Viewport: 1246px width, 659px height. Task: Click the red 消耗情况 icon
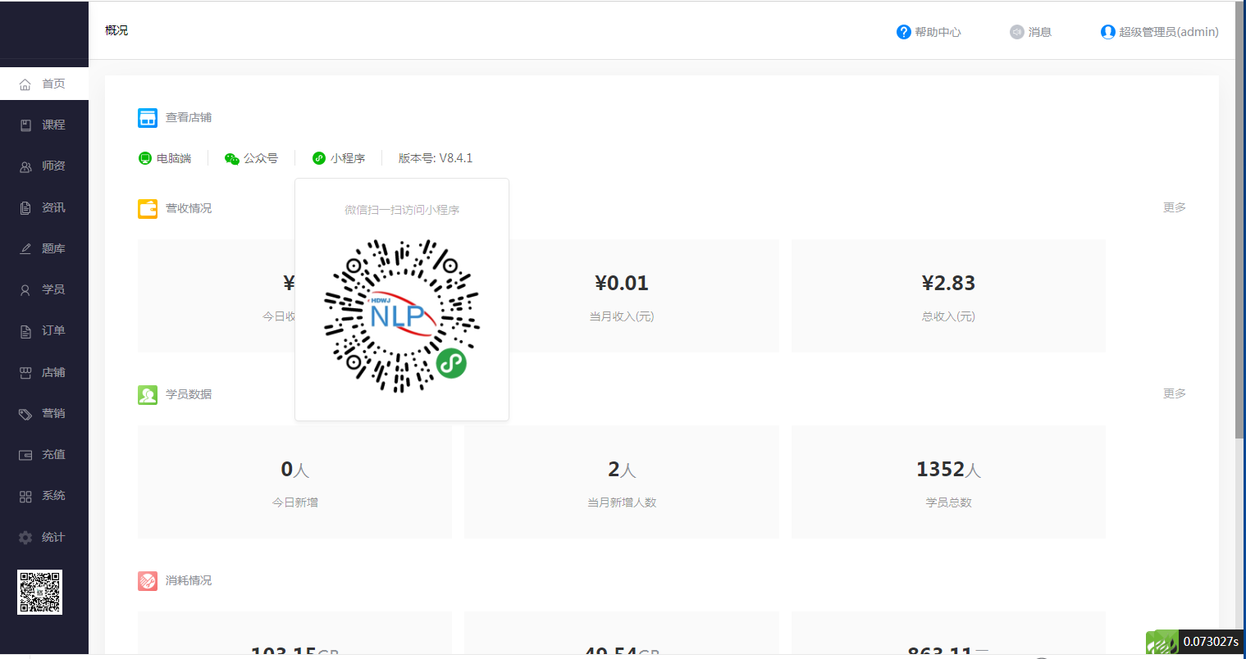148,581
